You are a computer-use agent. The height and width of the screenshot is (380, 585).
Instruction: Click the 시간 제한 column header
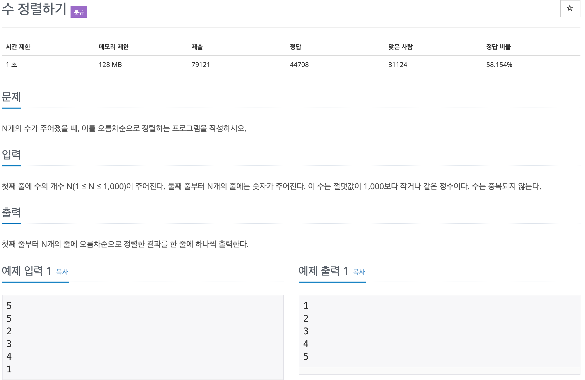pyautogui.click(x=18, y=47)
